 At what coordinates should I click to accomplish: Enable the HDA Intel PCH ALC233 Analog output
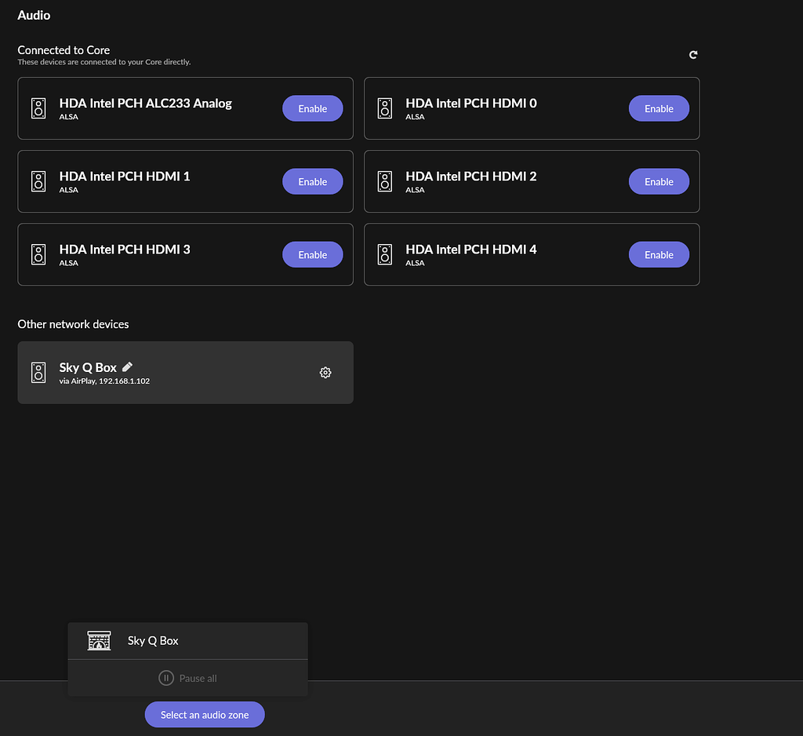(x=312, y=108)
